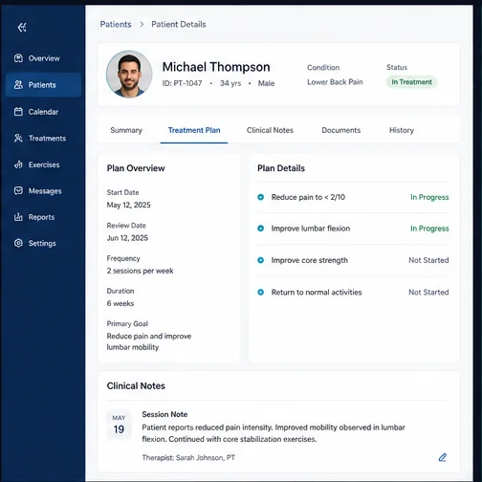Click the 6 weeks duration value
The height and width of the screenshot is (482, 482).
point(120,303)
